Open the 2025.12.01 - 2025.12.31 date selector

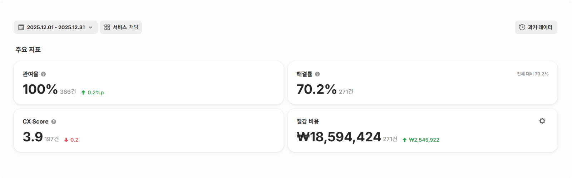[x=56, y=27]
